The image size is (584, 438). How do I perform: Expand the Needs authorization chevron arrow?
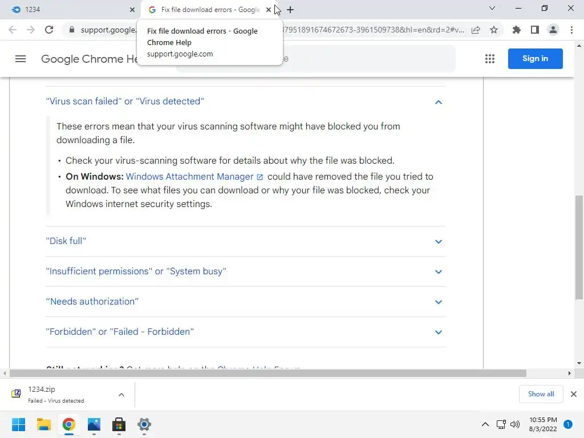click(x=439, y=302)
